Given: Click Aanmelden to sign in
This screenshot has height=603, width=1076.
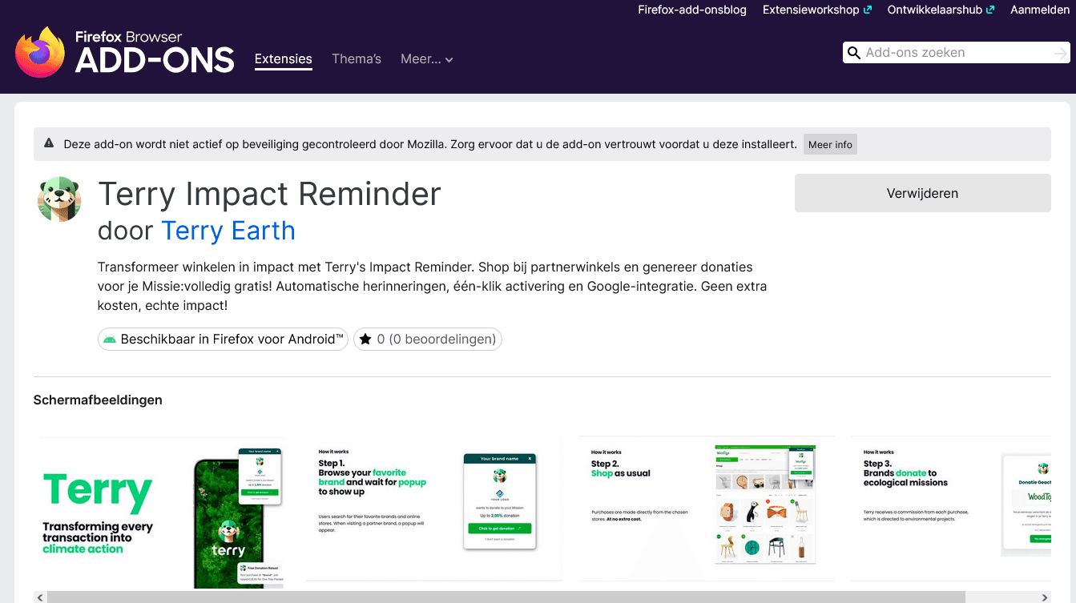Looking at the screenshot, I should point(1039,10).
